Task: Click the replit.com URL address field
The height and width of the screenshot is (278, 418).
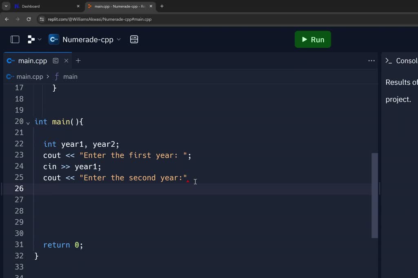Action: coord(100,19)
